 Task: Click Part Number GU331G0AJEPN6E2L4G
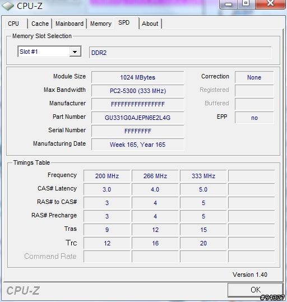coord(138,118)
